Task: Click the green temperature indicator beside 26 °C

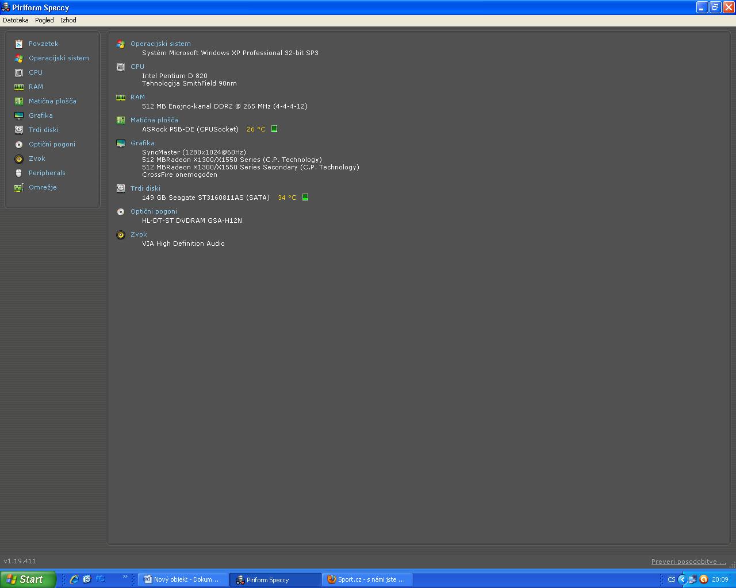Action: (274, 129)
